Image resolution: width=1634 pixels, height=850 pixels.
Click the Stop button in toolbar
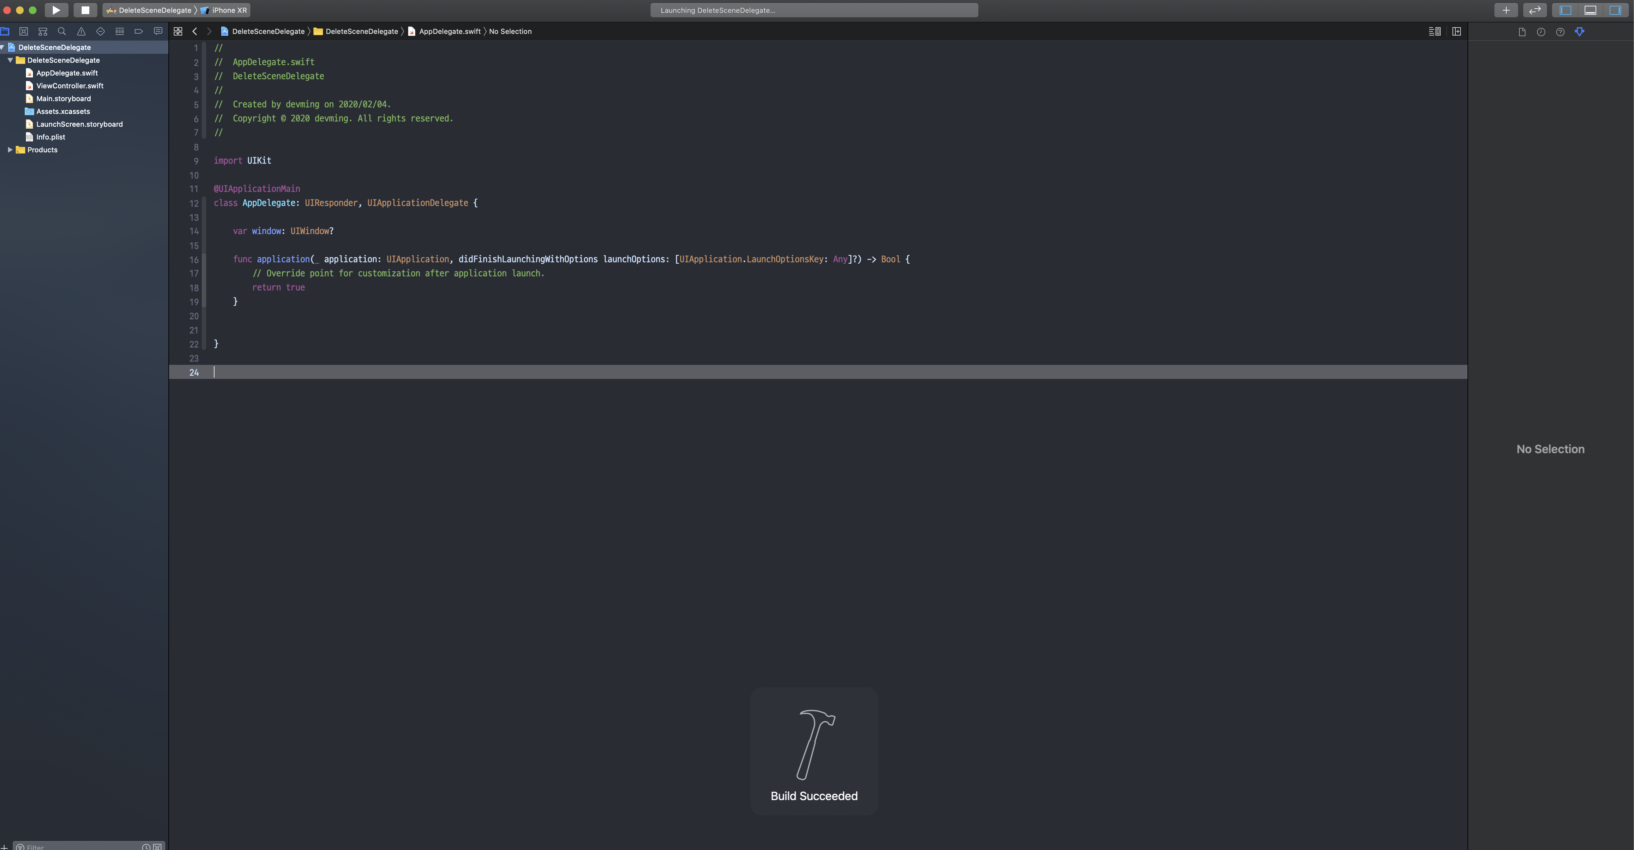[85, 10]
